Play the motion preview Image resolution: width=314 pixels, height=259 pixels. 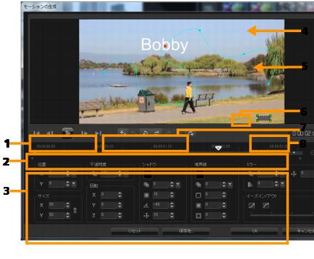coord(68,132)
